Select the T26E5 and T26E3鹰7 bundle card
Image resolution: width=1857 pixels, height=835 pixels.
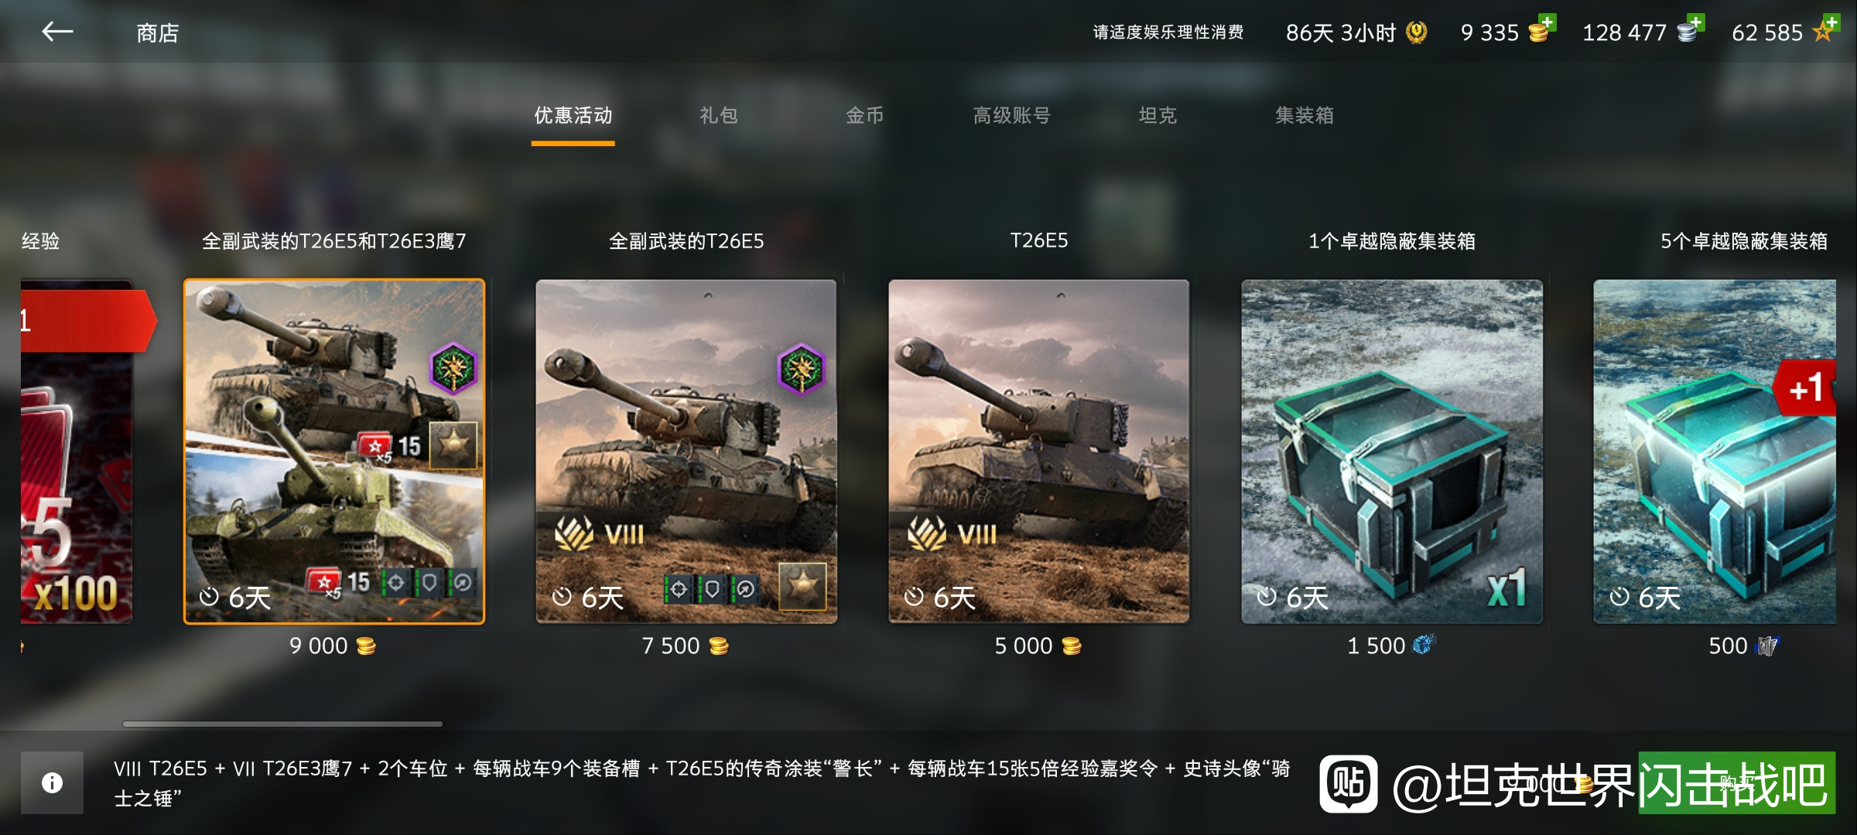334,452
